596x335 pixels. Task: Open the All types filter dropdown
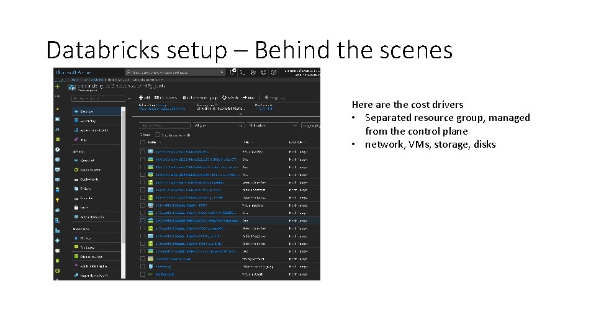click(218, 125)
